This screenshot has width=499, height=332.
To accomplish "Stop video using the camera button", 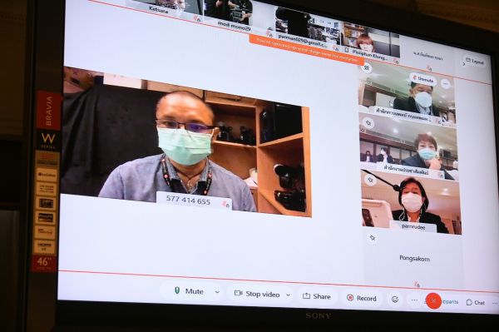I will (257, 294).
